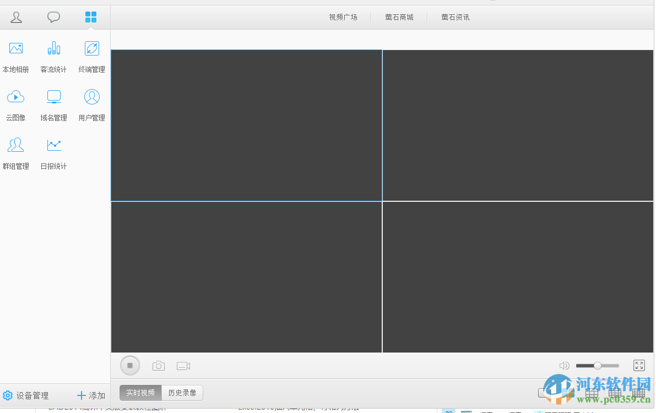Switch to 实时视频 live video tab
This screenshot has height=413, width=656.
click(x=140, y=393)
